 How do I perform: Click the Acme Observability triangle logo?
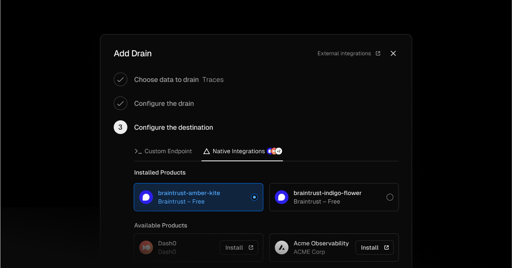click(281, 248)
